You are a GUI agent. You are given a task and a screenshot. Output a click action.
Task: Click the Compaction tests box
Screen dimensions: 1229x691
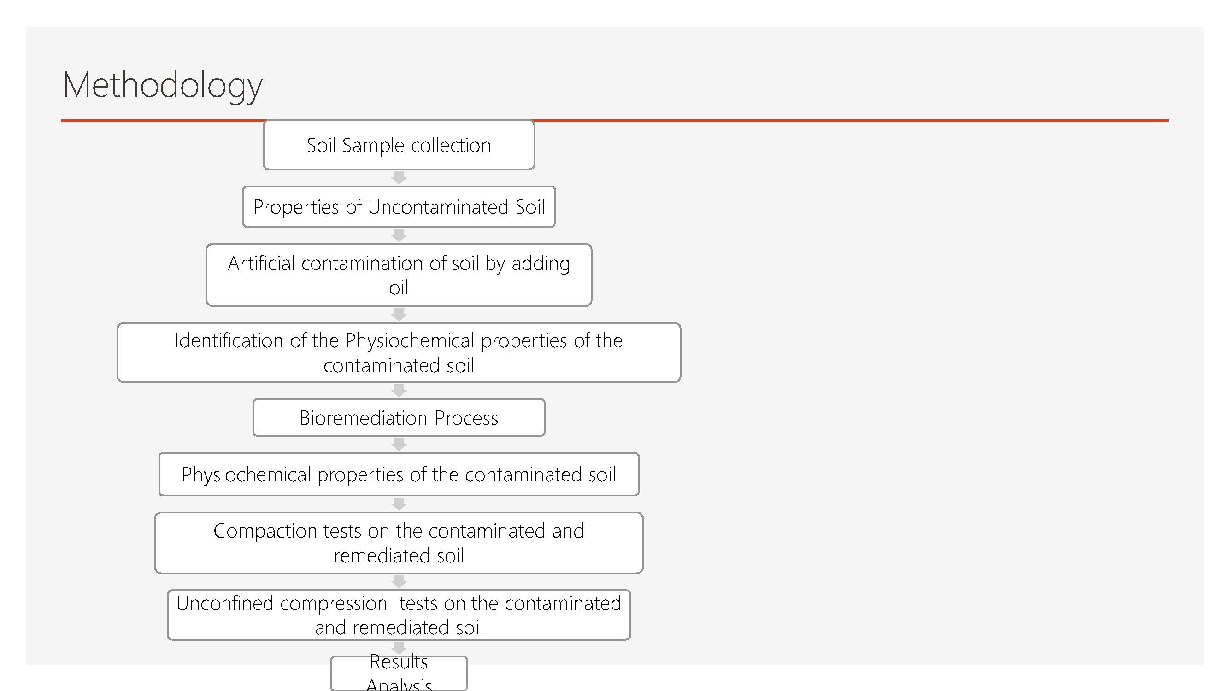399,543
